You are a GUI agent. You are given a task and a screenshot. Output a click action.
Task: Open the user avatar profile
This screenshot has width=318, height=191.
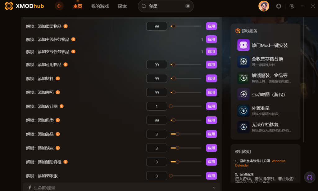click(264, 6)
